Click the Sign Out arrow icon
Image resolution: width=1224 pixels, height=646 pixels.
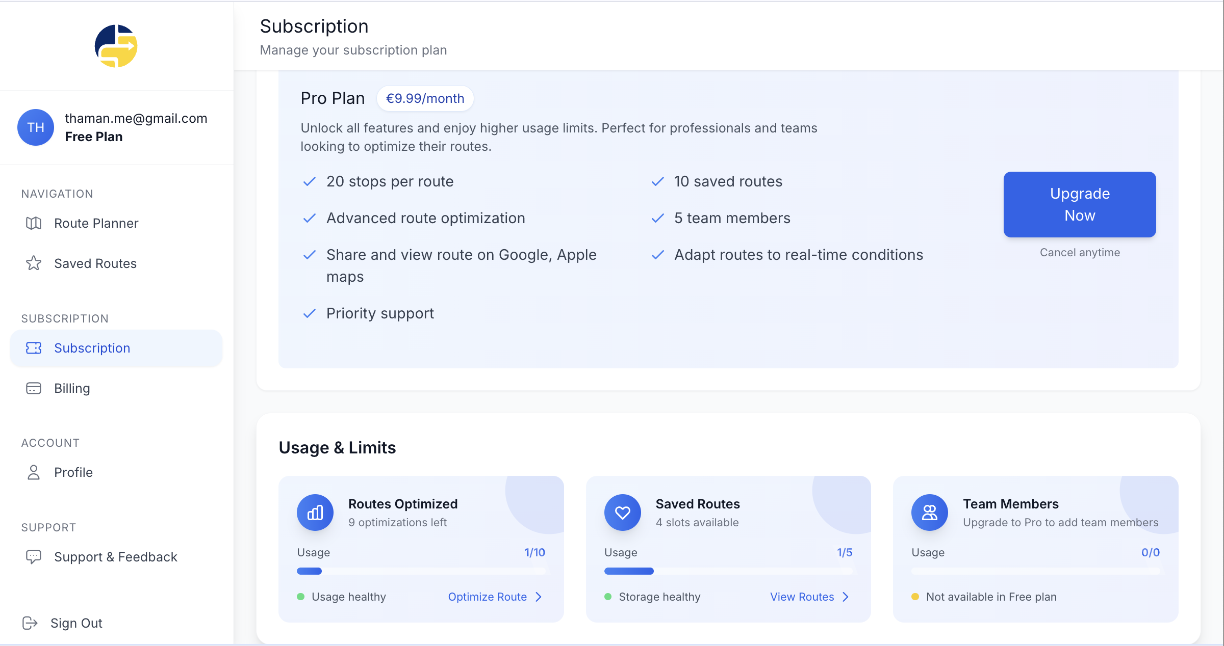(x=30, y=623)
